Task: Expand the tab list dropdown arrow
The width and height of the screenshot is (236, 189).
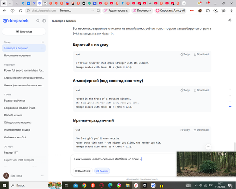Action: 10,3
